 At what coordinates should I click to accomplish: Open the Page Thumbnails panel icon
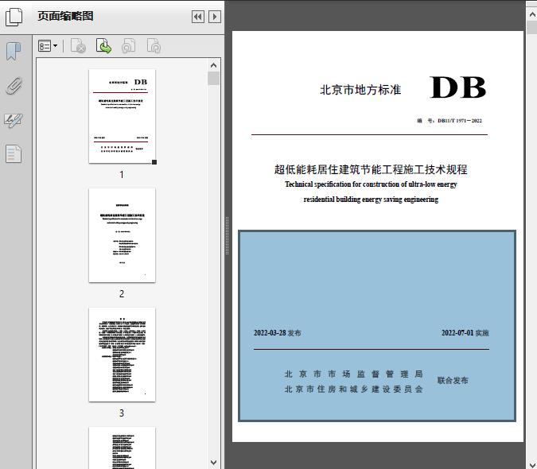pos(14,17)
